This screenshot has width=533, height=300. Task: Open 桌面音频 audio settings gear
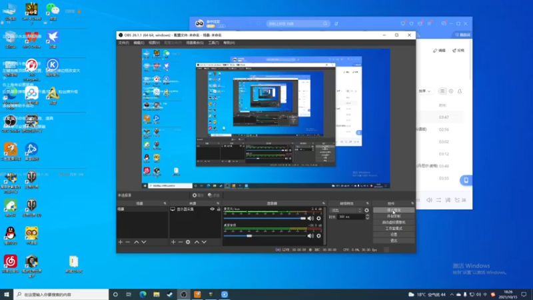318,236
